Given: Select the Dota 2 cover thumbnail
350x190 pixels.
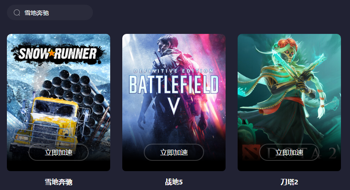Looking at the screenshot, I should tap(289, 103).
